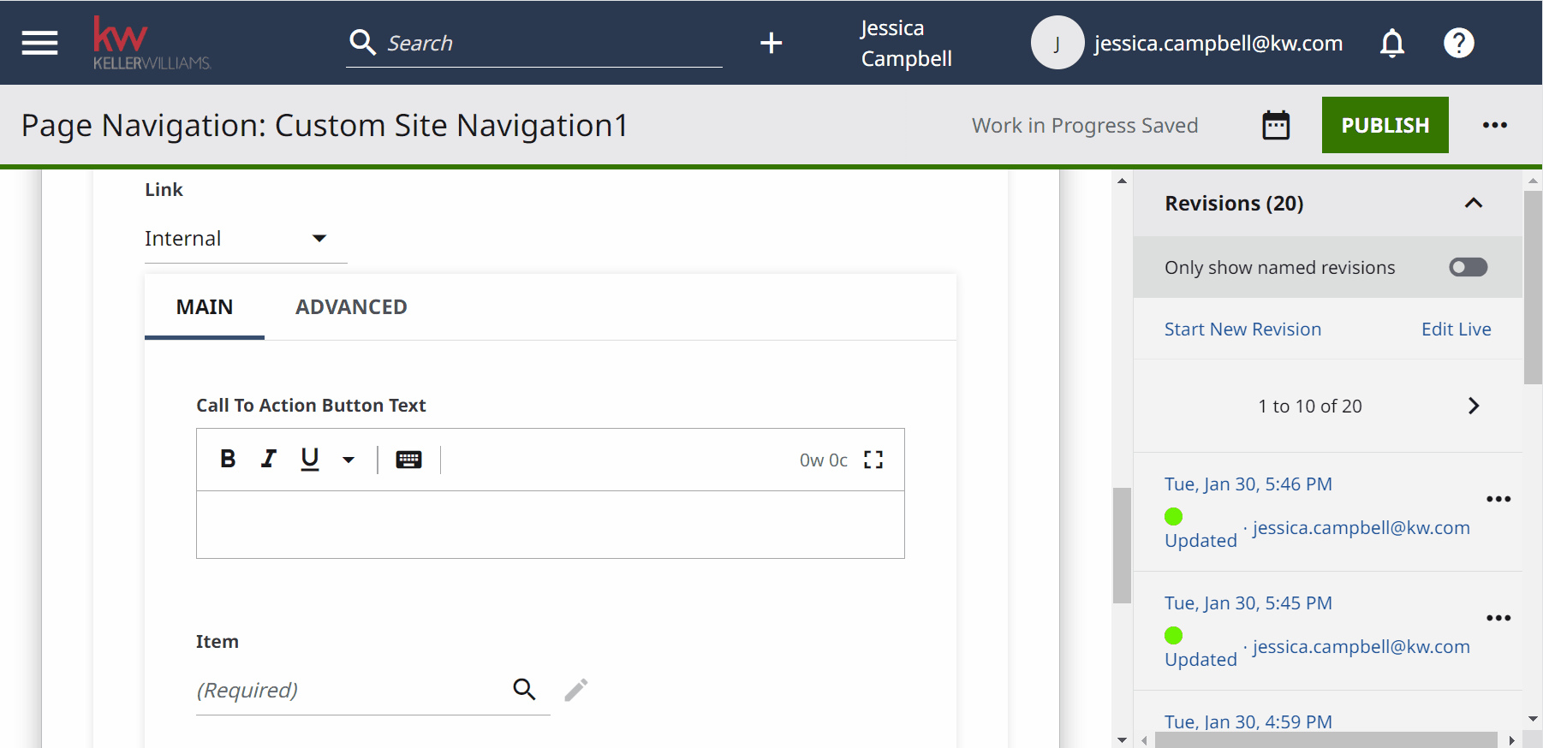Open the schedule calendar icon
Viewport: 1543px width, 748px height.
click(1276, 125)
